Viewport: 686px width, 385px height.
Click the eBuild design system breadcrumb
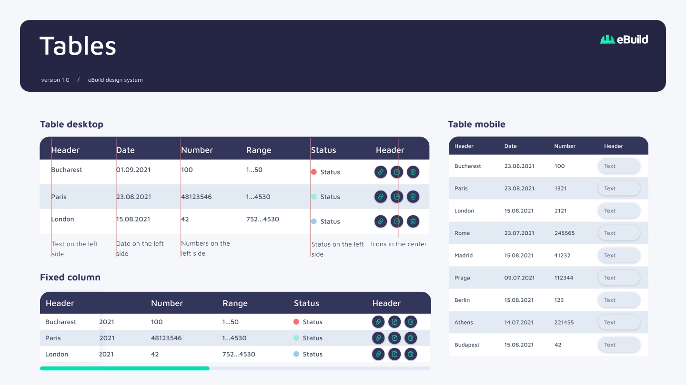115,80
